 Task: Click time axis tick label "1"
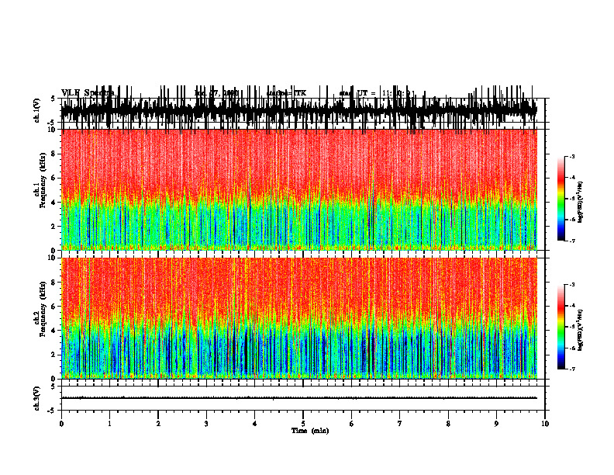pos(109,424)
